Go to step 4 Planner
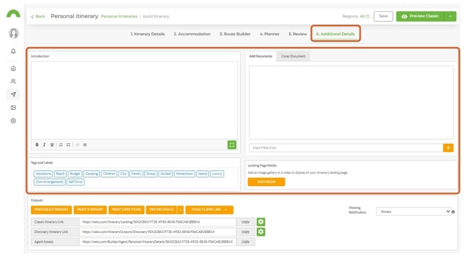Image resolution: width=464 pixels, height=260 pixels. click(269, 34)
